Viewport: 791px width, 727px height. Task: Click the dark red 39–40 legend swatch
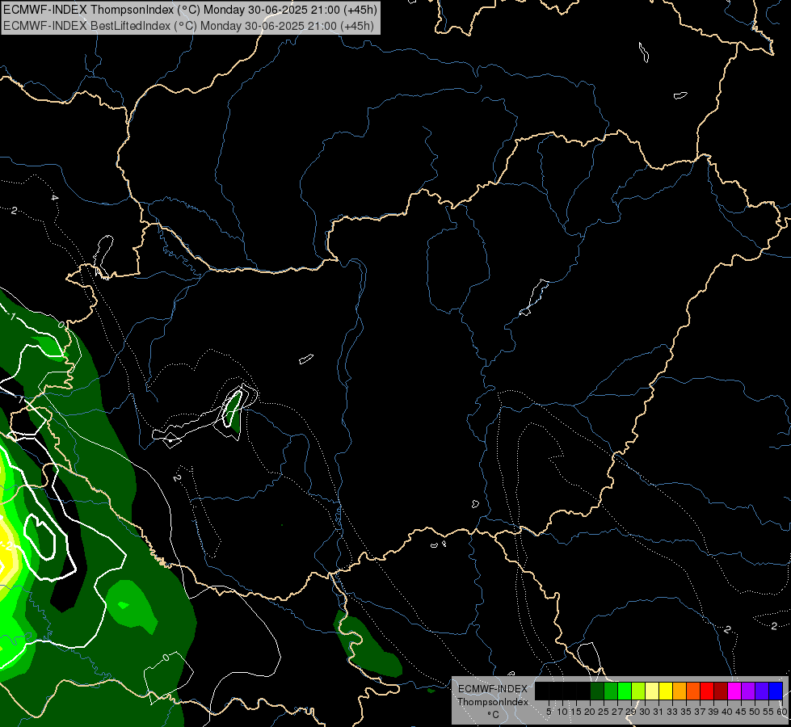(721, 691)
